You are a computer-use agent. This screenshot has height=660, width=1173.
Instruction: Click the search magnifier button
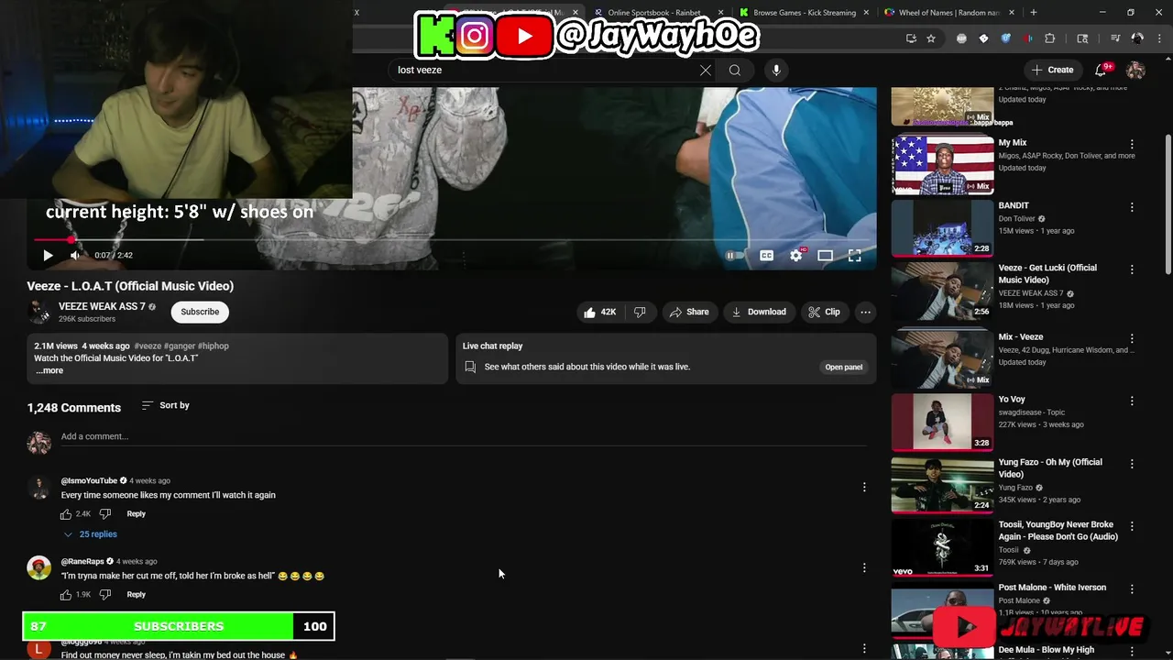(x=735, y=70)
